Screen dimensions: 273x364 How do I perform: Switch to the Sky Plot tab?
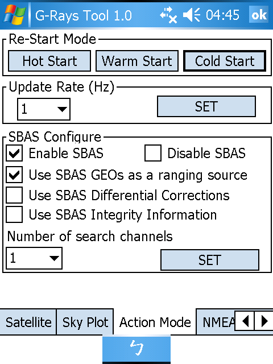click(x=85, y=322)
